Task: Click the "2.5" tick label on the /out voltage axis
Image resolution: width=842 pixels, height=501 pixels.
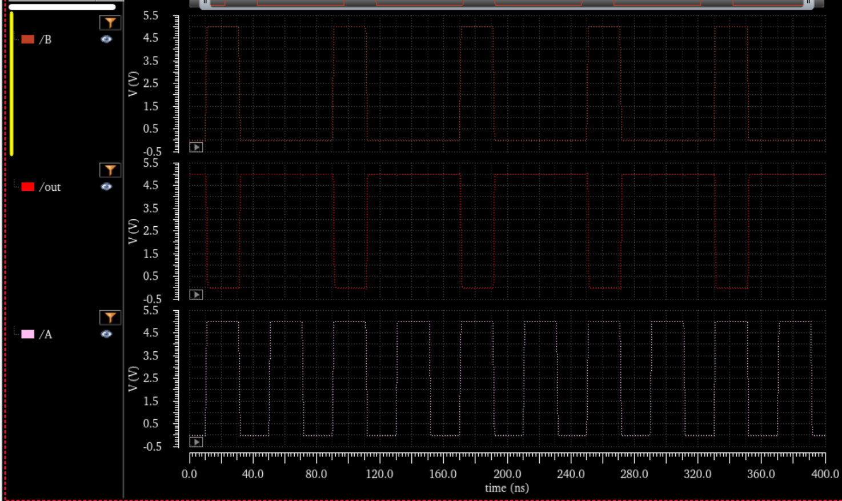Action: pos(151,231)
